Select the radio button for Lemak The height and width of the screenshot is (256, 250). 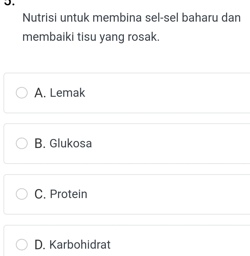22,93
